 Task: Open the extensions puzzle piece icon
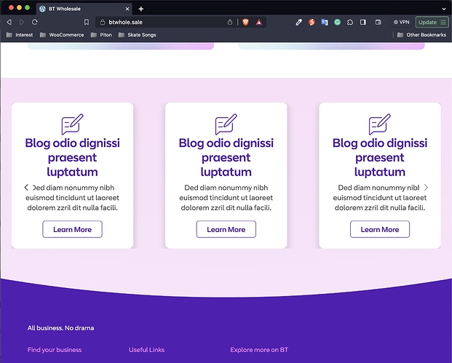coord(350,23)
